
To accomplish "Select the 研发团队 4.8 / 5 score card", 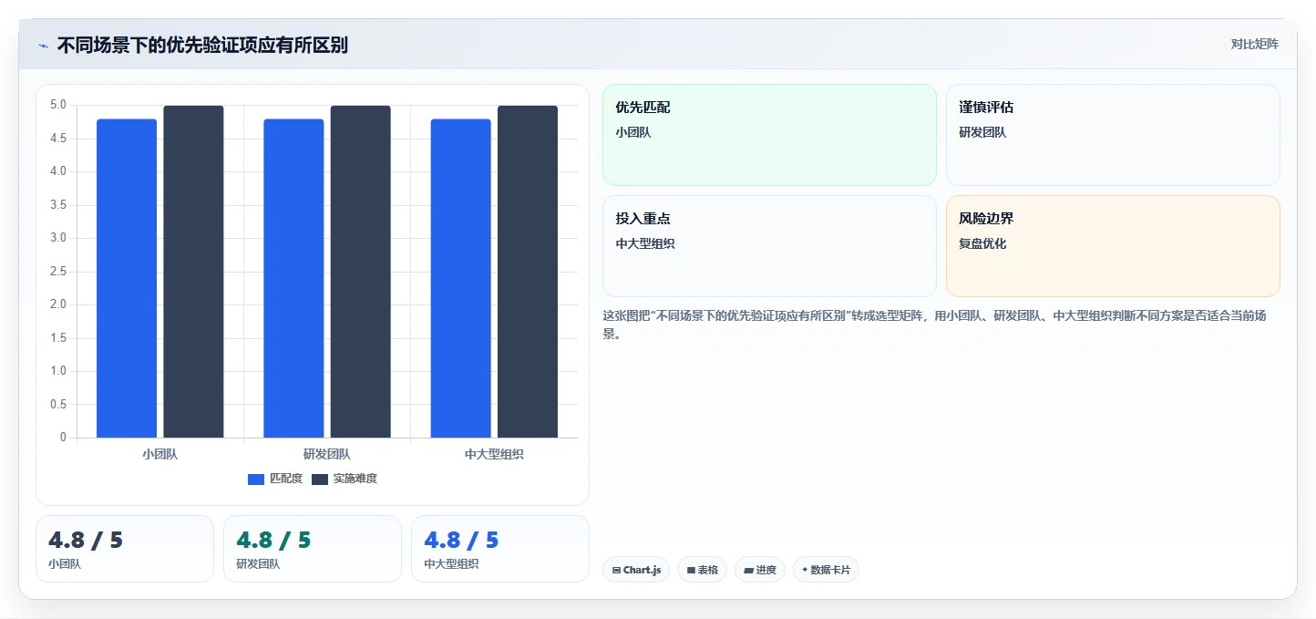I will click(313, 549).
